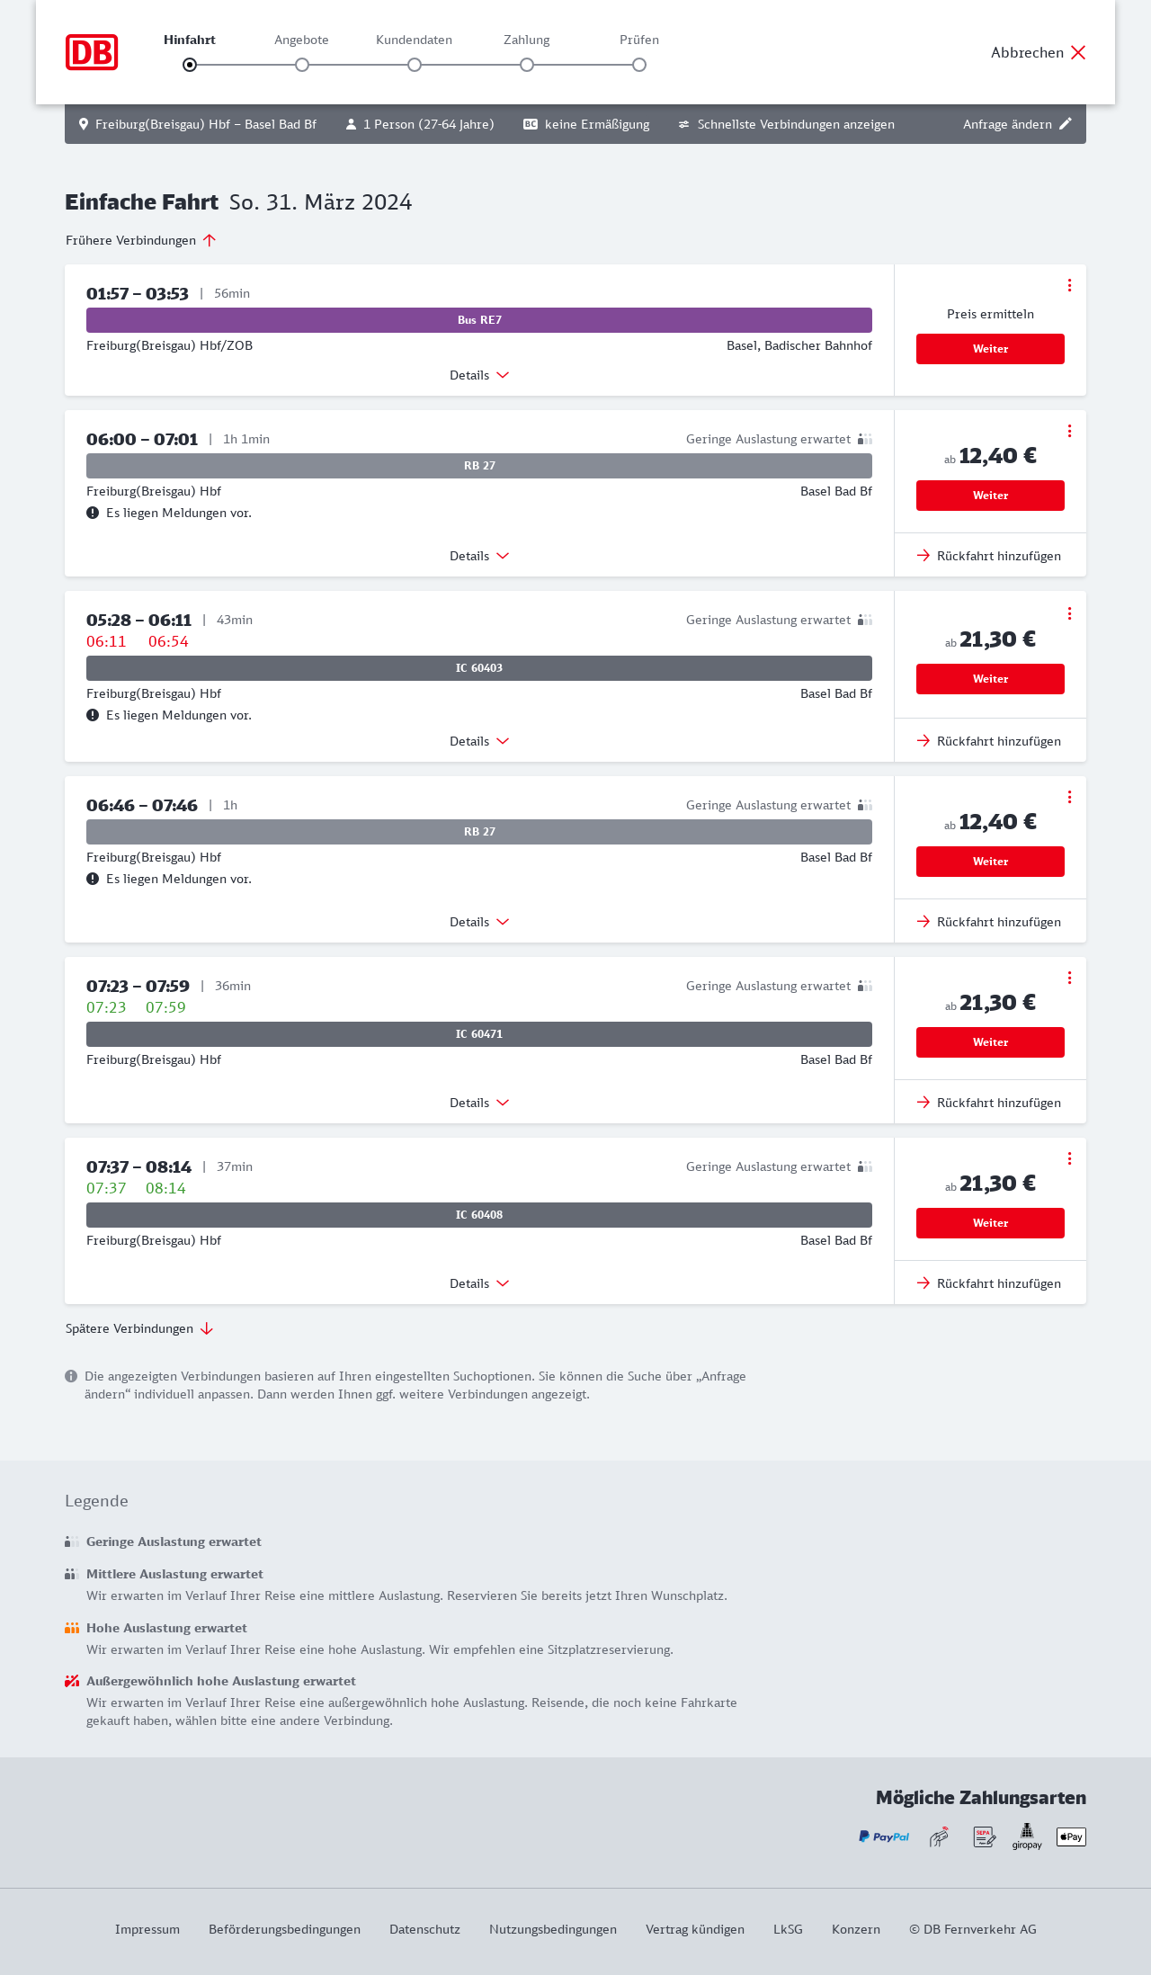Select the Kundendaten progress step circle
The image size is (1151, 1975).
tap(415, 65)
